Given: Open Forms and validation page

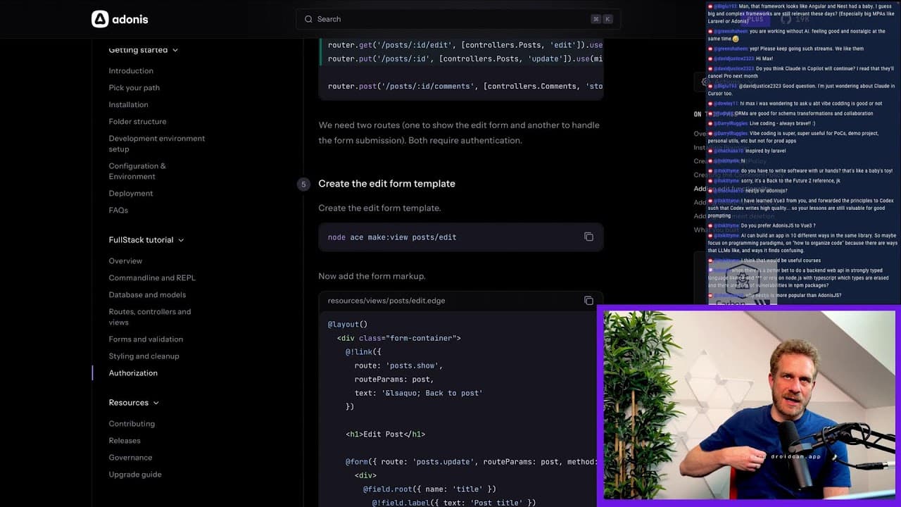Looking at the screenshot, I should [x=146, y=339].
